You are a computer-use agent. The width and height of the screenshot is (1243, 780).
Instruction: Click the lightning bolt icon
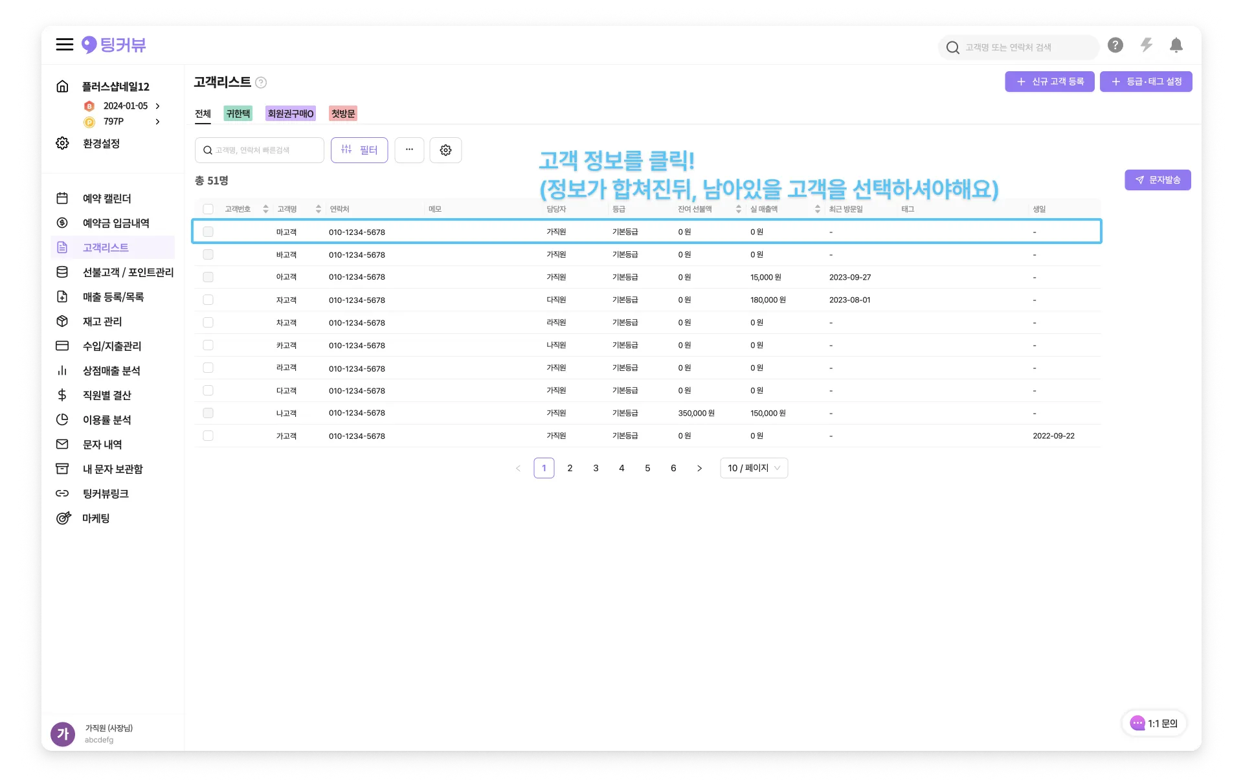(x=1146, y=45)
